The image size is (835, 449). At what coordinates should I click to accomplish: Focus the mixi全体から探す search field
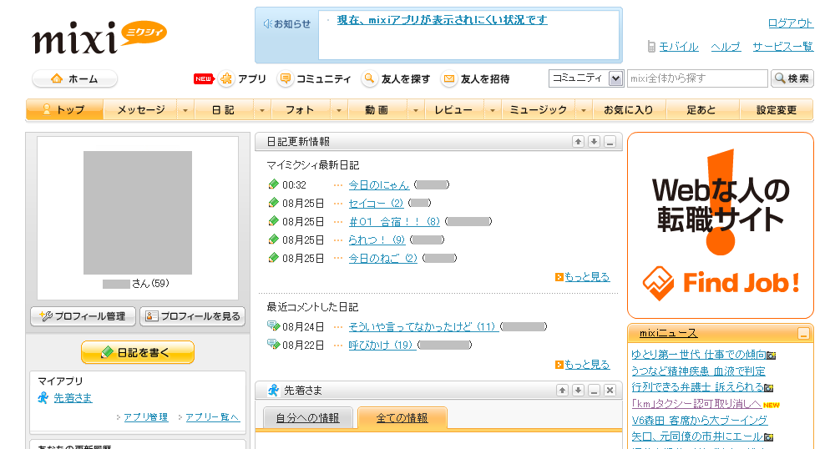coord(697,78)
